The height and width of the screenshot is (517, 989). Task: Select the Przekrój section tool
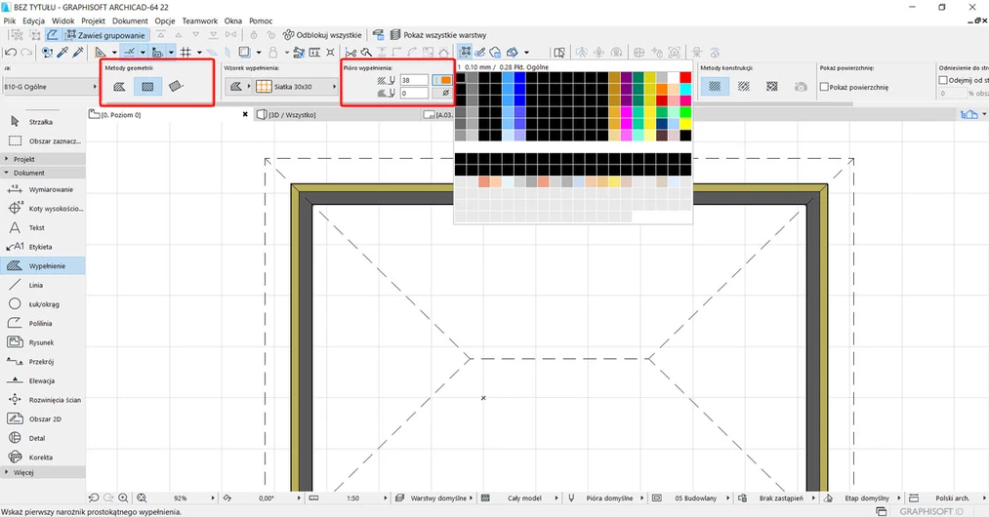click(43, 361)
